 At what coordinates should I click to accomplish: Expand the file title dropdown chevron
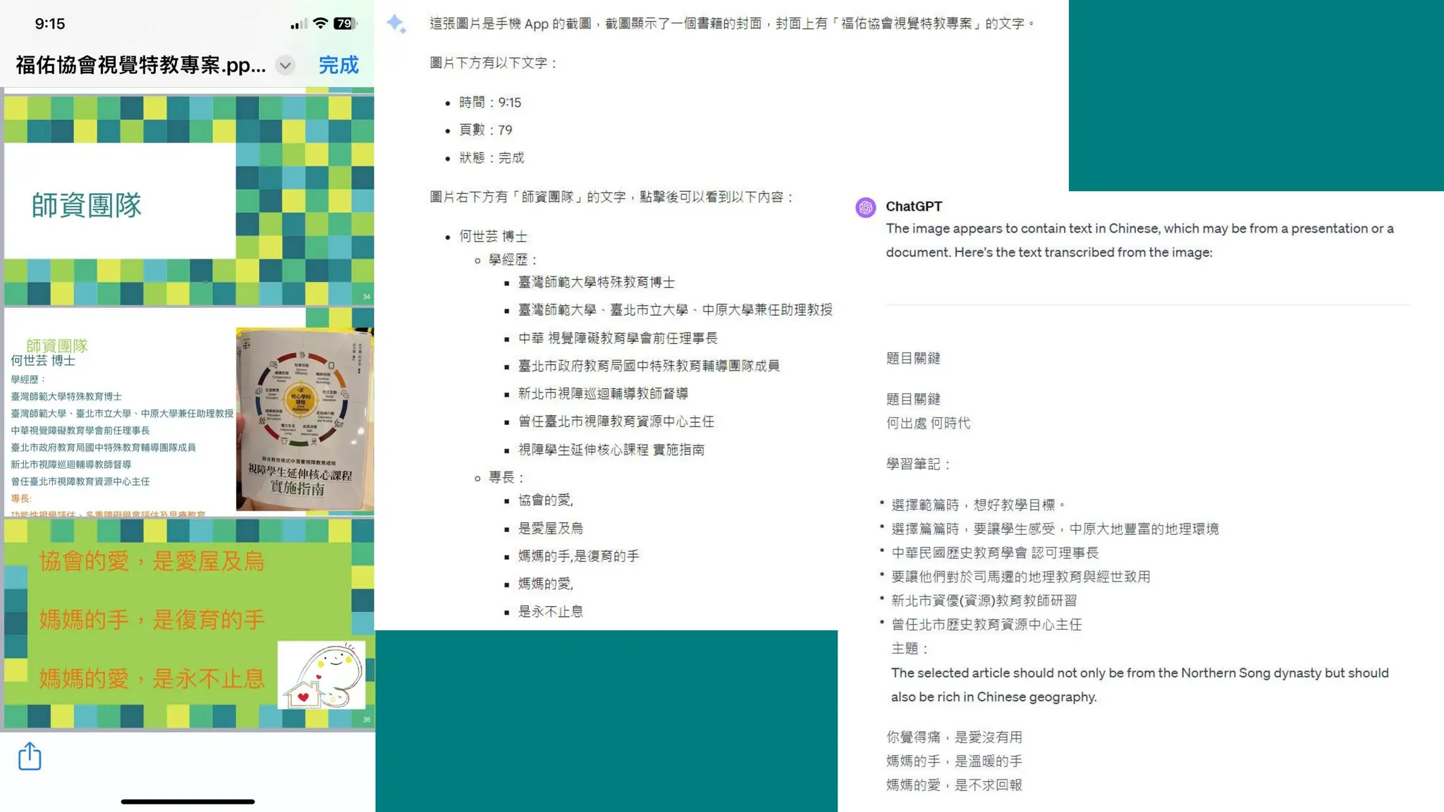[285, 66]
